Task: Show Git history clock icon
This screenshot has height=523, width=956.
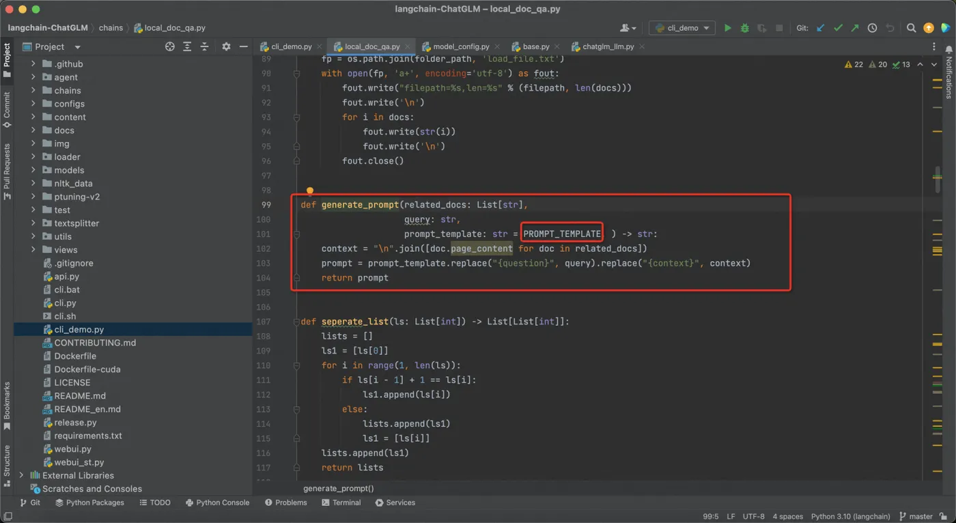Action: pos(872,28)
